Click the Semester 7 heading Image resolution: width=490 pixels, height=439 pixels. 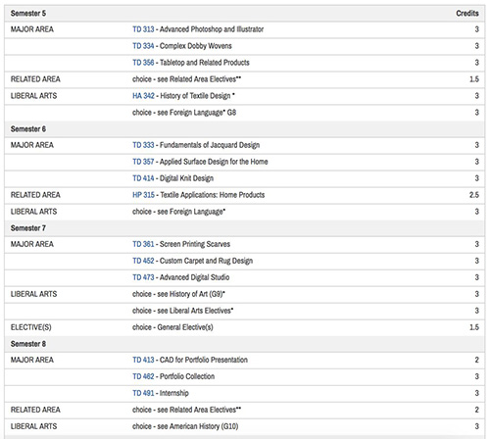pyautogui.click(x=28, y=228)
